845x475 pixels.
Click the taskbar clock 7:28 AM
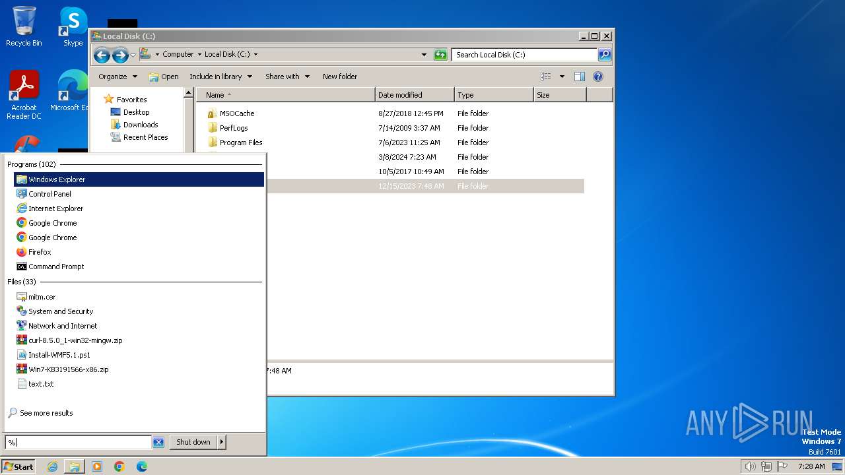[811, 466]
